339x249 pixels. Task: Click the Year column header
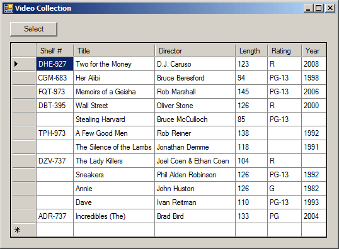pos(314,51)
